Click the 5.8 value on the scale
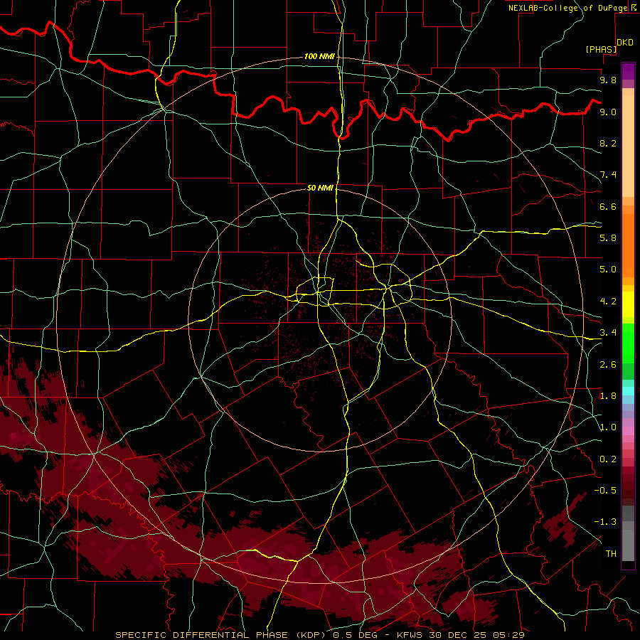Image resolution: width=640 pixels, height=640 pixels. [608, 238]
